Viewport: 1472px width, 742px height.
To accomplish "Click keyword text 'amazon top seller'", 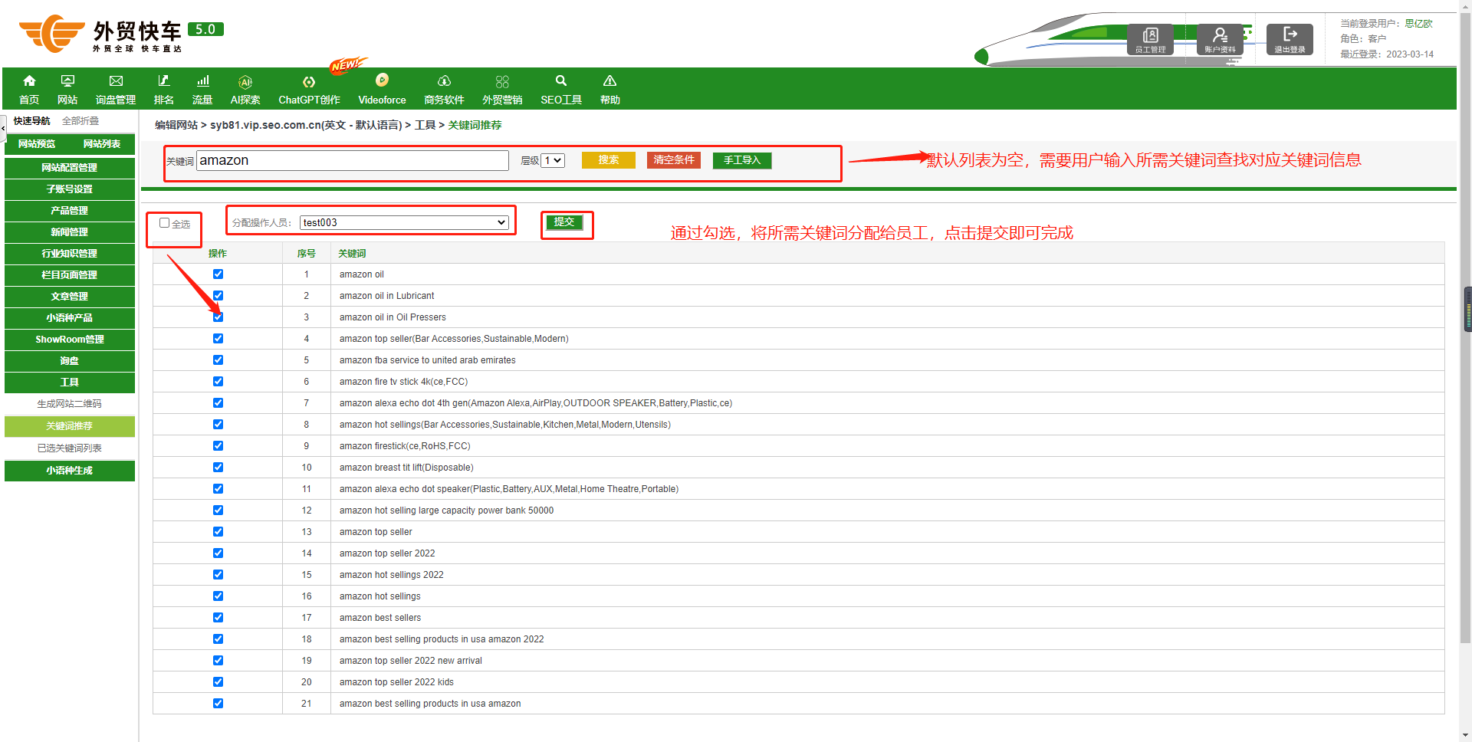I will 376,532.
